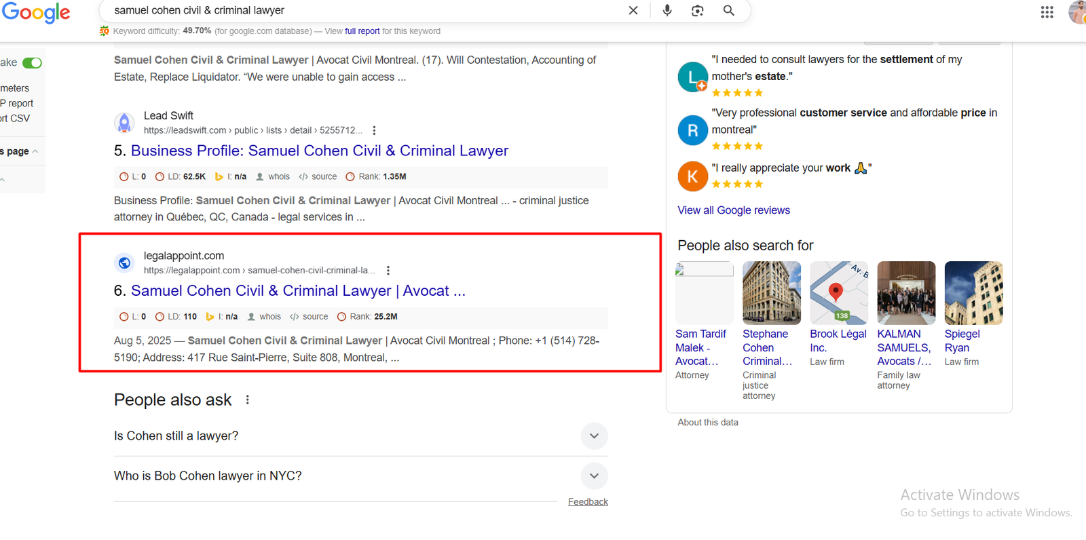Open the People also ask options menu
This screenshot has height=540, width=1086.
248,400
